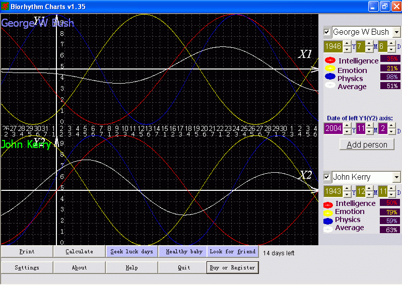The width and height of the screenshot is (402, 285).
Task: Click George W Bush blue Physics color oval
Action: [330, 77]
